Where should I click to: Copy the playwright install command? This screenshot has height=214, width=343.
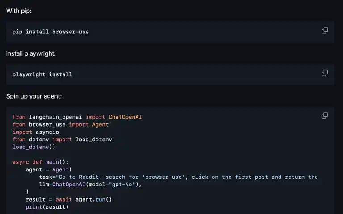[x=325, y=73]
